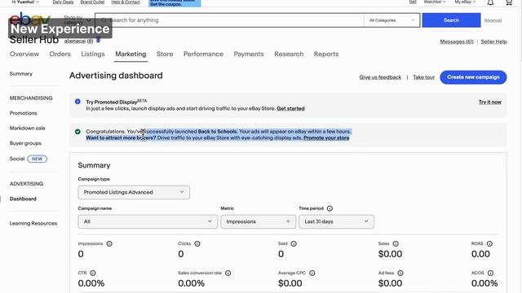The height and width of the screenshot is (293, 522).
Task: Open Markdown sale in the sidebar
Action: 27,129
